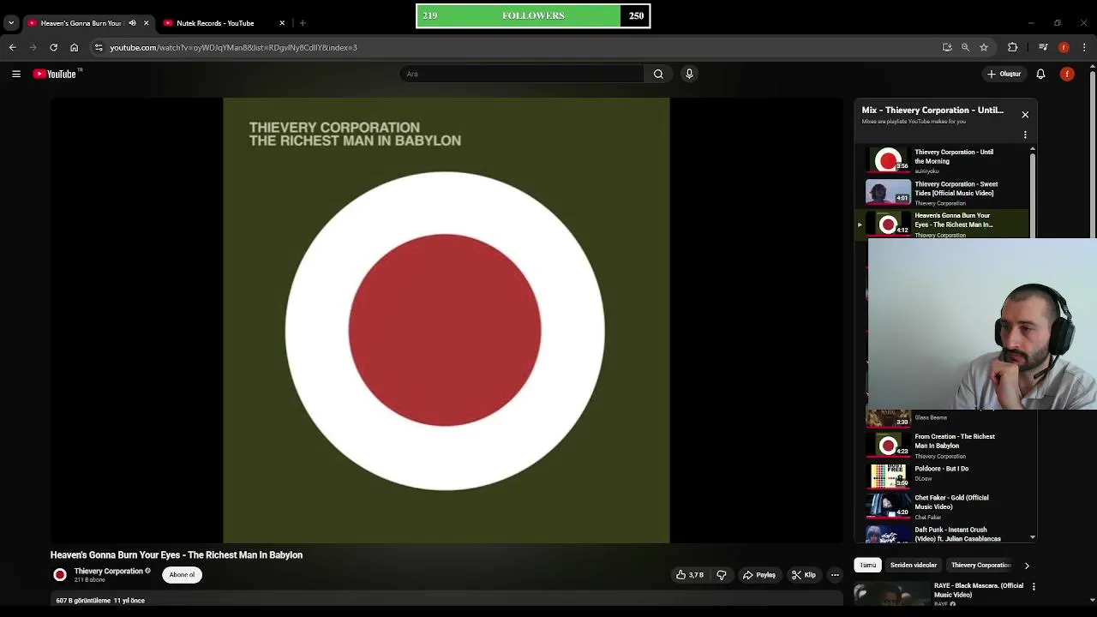The image size is (1097, 617).
Task: Click the browser address bar URL
Action: [233, 47]
